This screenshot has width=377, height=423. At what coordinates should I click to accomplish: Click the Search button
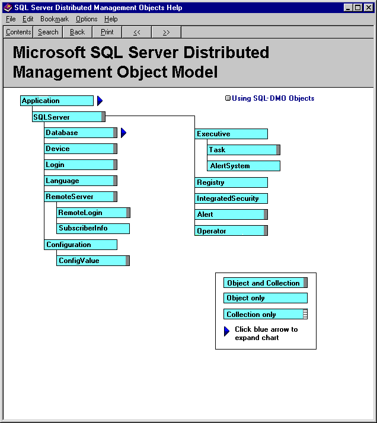pyautogui.click(x=48, y=32)
